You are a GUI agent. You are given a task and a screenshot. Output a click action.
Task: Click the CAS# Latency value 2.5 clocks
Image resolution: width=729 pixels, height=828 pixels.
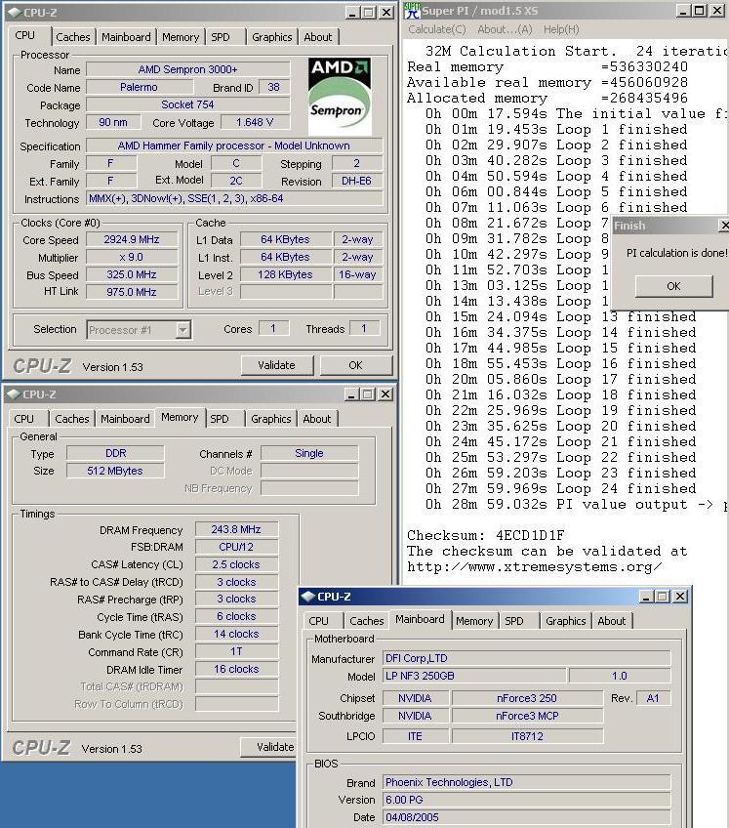pos(236,564)
